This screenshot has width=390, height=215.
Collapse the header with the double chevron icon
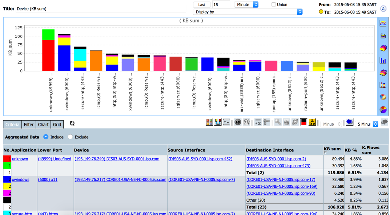click(x=383, y=8)
